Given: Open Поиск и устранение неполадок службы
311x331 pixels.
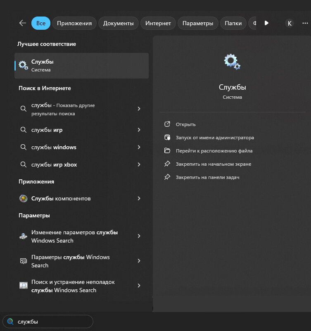Looking at the screenshot, I should pos(81,286).
